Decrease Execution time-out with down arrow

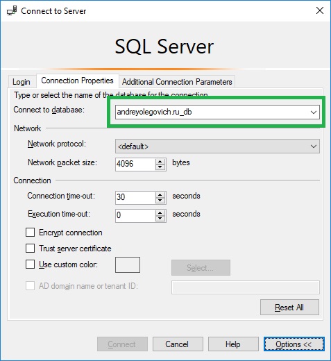click(160, 219)
